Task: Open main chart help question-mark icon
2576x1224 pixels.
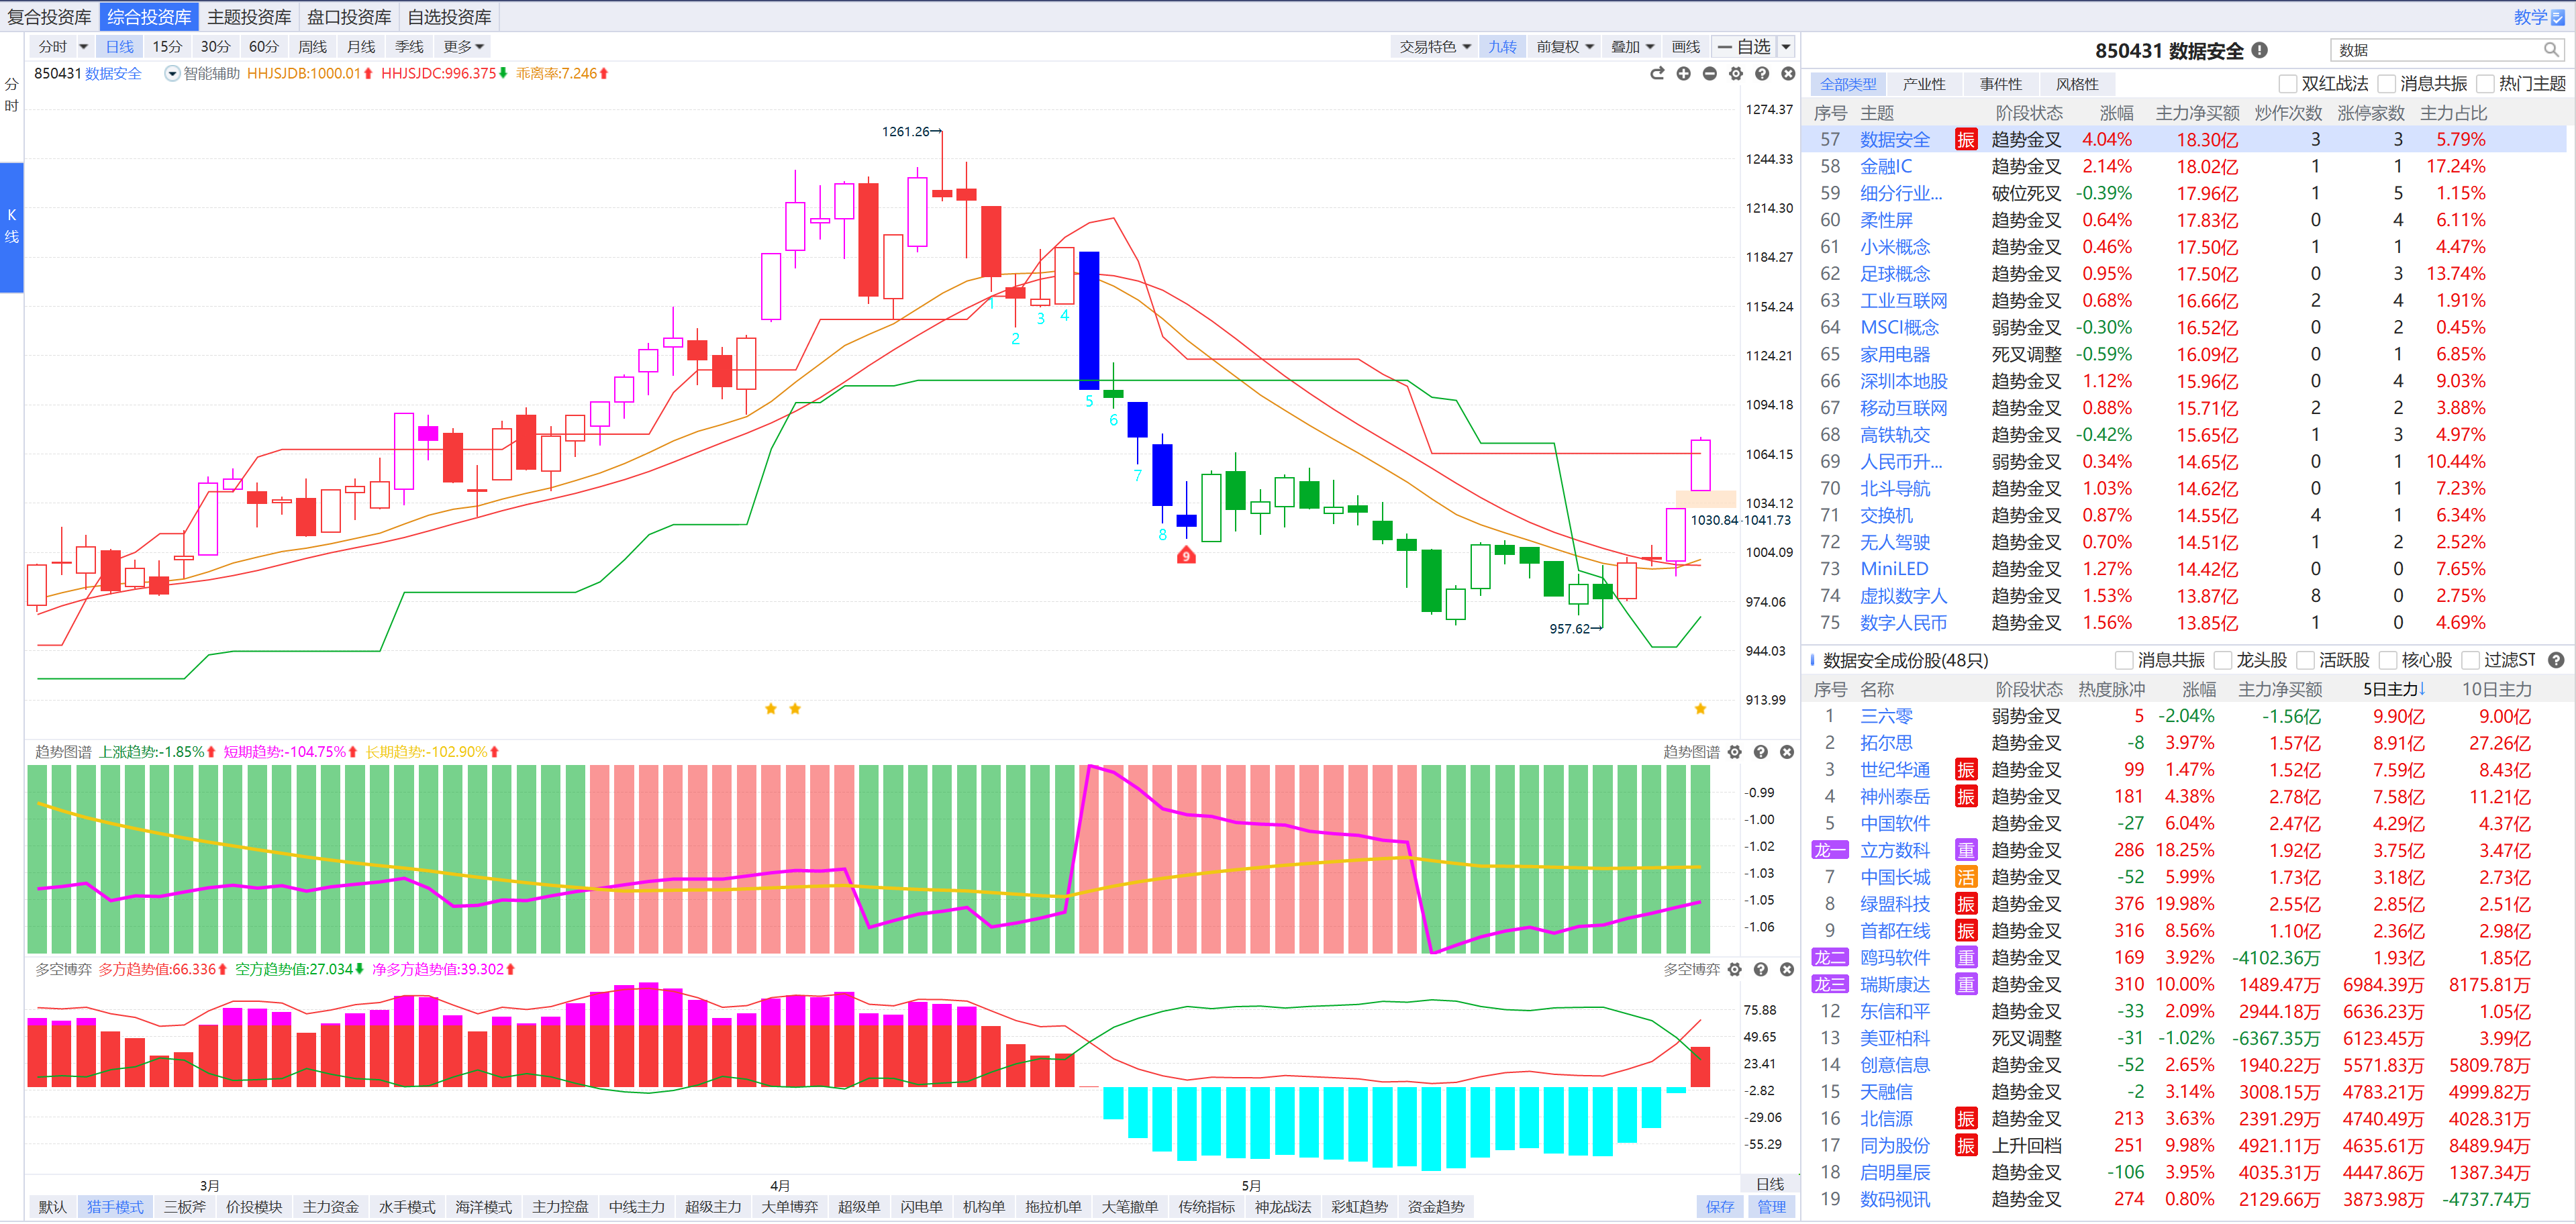Action: pyautogui.click(x=1762, y=74)
